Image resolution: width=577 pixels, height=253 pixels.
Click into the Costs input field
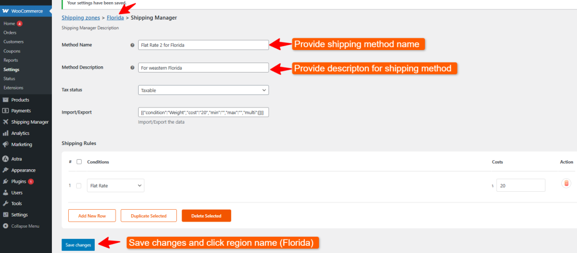pos(520,186)
